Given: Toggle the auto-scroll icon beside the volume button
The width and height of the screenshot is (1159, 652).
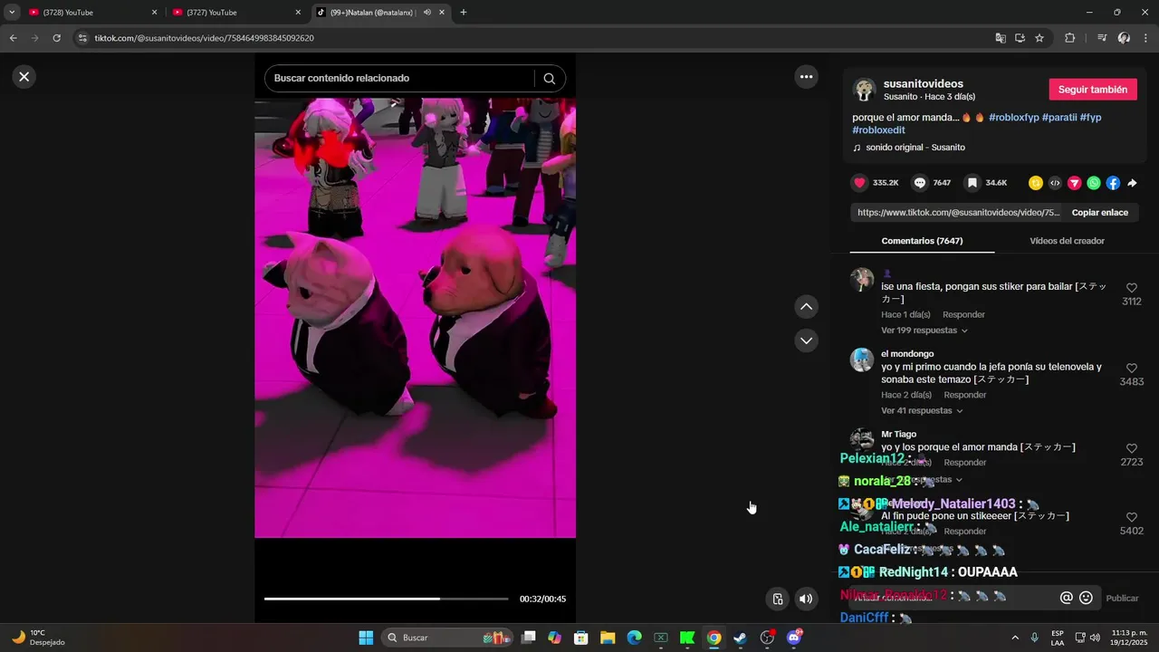Looking at the screenshot, I should pos(777,599).
